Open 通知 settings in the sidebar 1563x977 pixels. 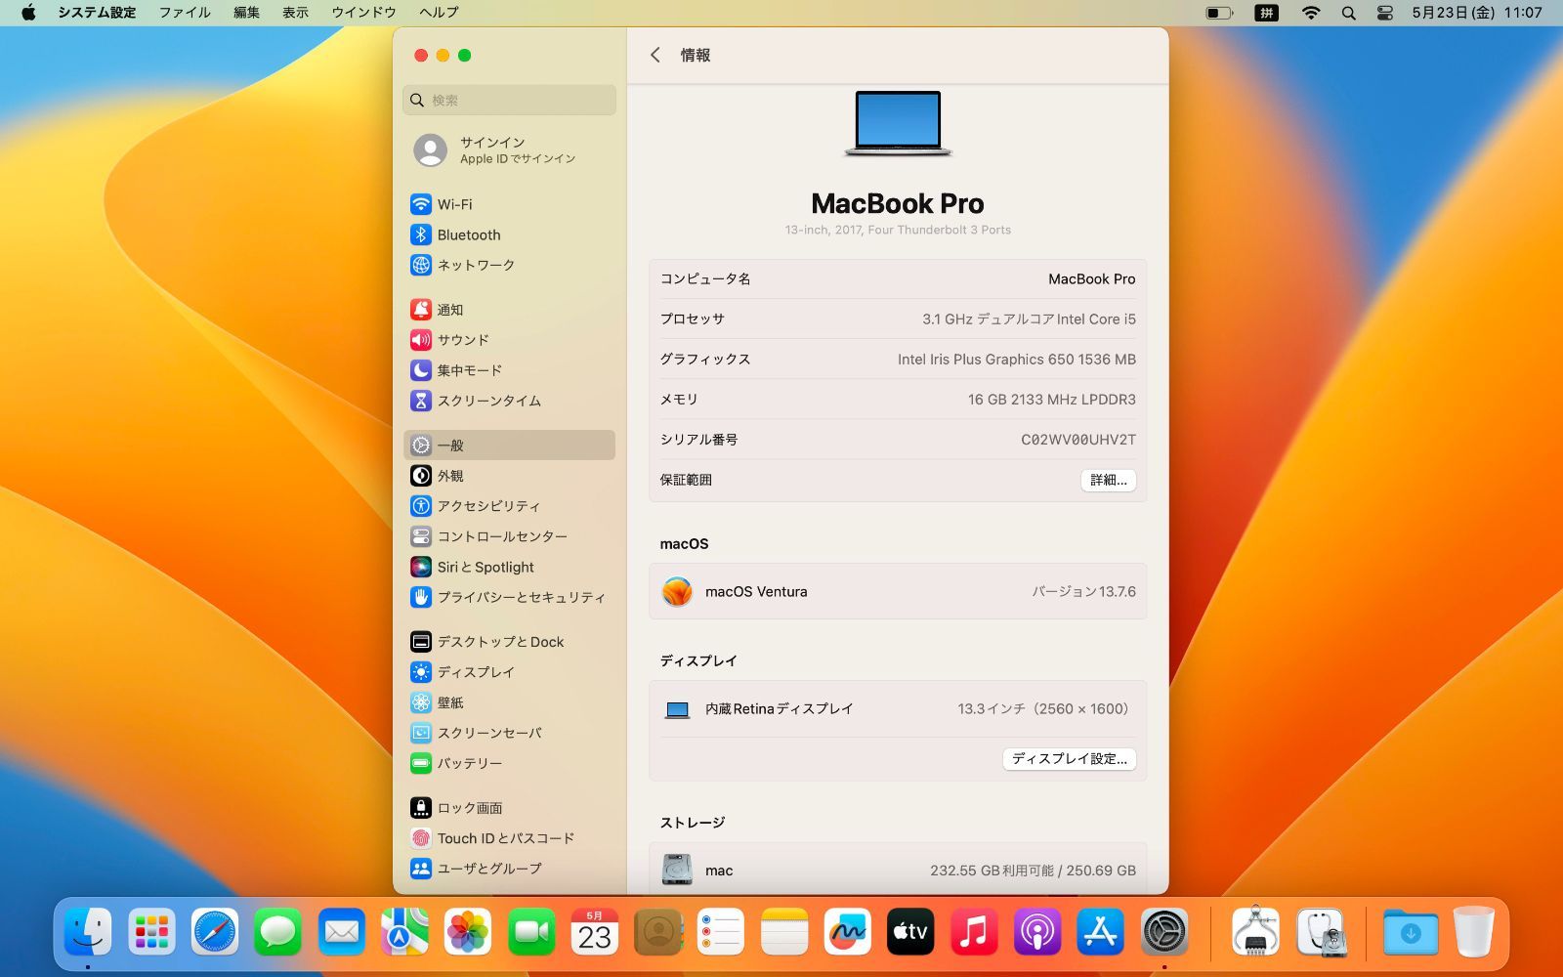point(509,310)
